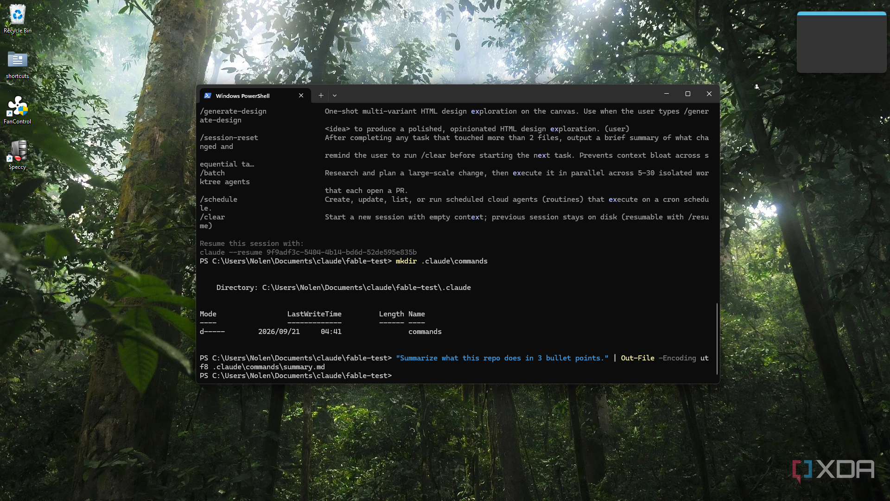Click the claude --resume session ID line

pos(308,252)
